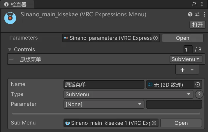Click the texture object picker circle next to 无 (2D 纹理)
This screenshot has height=132, width=208.
click(x=198, y=84)
